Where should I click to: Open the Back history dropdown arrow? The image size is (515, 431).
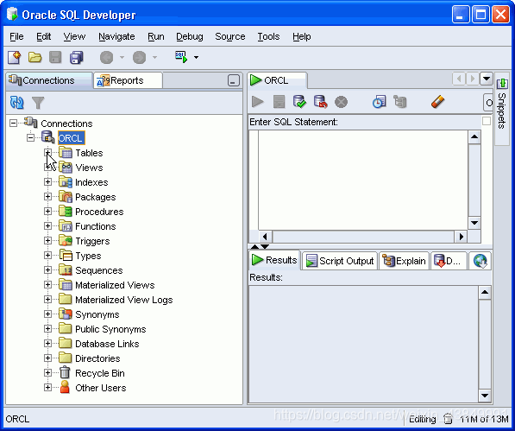(122, 58)
